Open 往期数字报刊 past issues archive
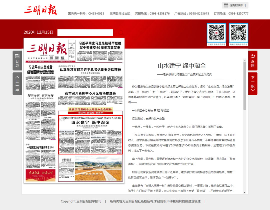The width and height of the screenshot is (270, 210). tap(235, 5)
